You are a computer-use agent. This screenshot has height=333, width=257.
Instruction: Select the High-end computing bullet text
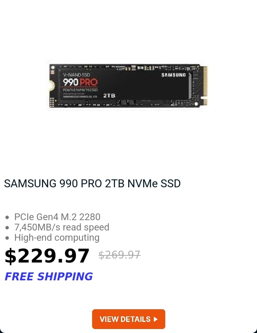(x=57, y=238)
